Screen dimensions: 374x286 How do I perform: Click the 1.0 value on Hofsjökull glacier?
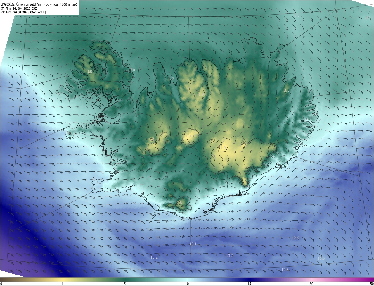click(x=188, y=136)
